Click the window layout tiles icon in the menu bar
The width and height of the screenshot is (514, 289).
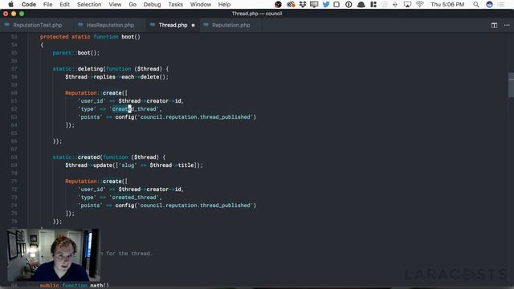pyautogui.click(x=373, y=4)
